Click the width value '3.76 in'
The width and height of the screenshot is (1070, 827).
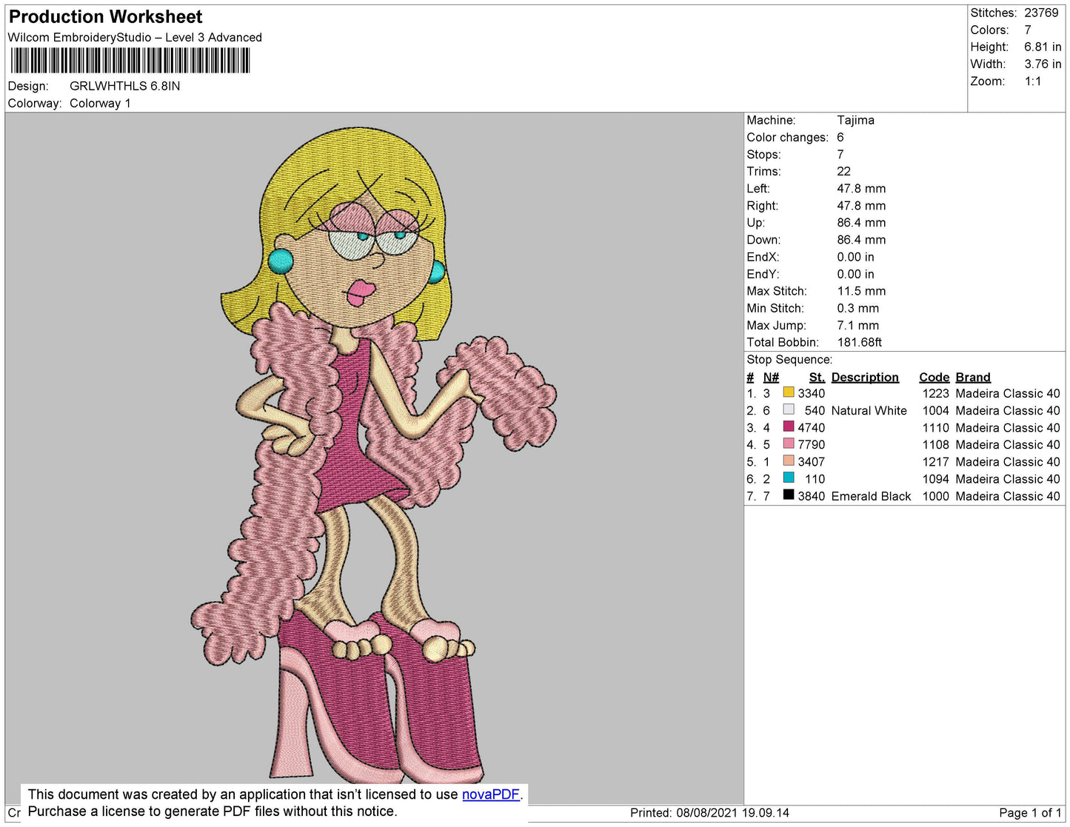point(1043,64)
